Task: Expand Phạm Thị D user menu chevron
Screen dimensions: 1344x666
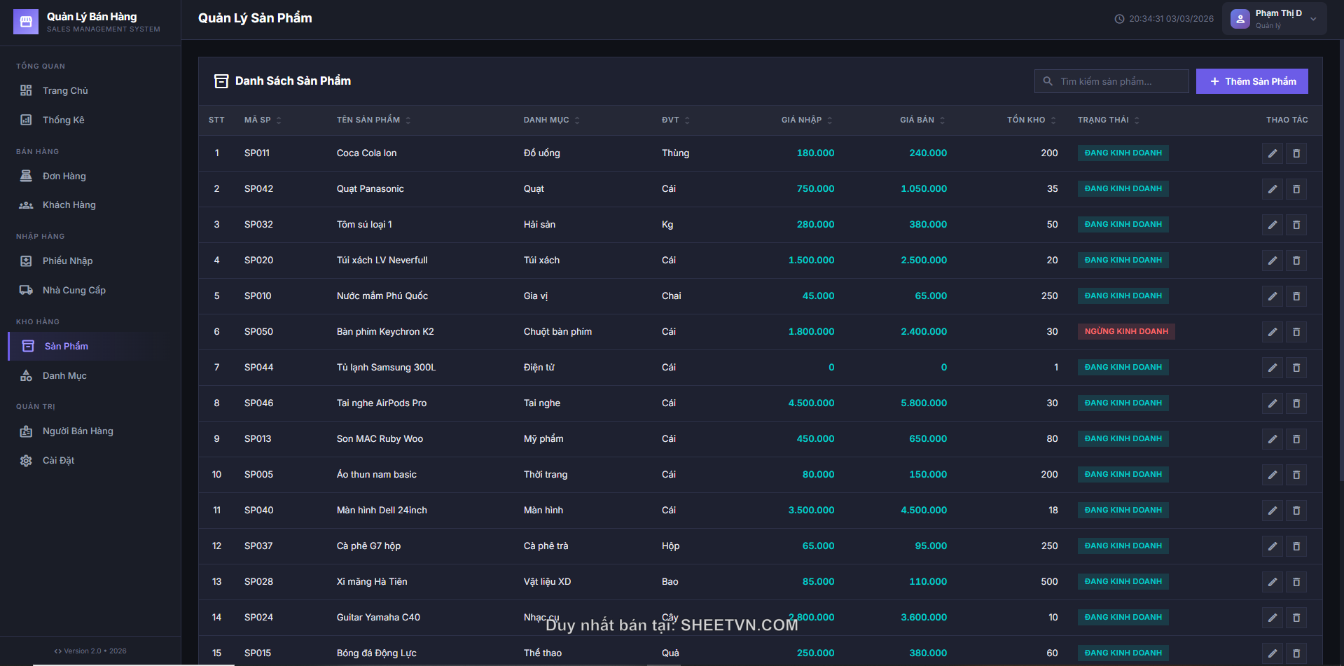Action: (x=1313, y=19)
